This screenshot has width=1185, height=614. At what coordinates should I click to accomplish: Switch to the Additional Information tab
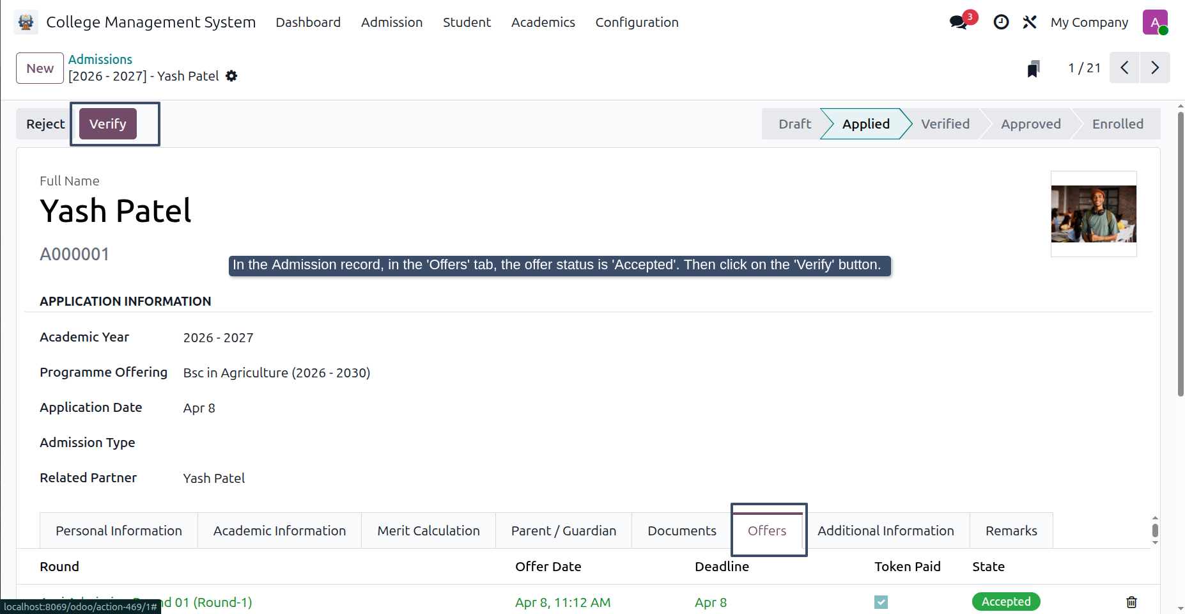(x=886, y=531)
